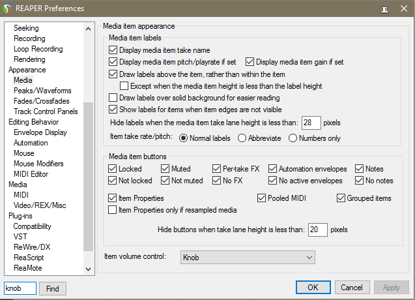Image resolution: width=415 pixels, height=300 pixels.
Task: Toggle the No notes checkbox
Action: click(x=359, y=181)
